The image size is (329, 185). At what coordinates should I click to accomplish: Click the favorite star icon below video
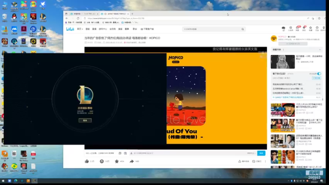tap(117, 161)
